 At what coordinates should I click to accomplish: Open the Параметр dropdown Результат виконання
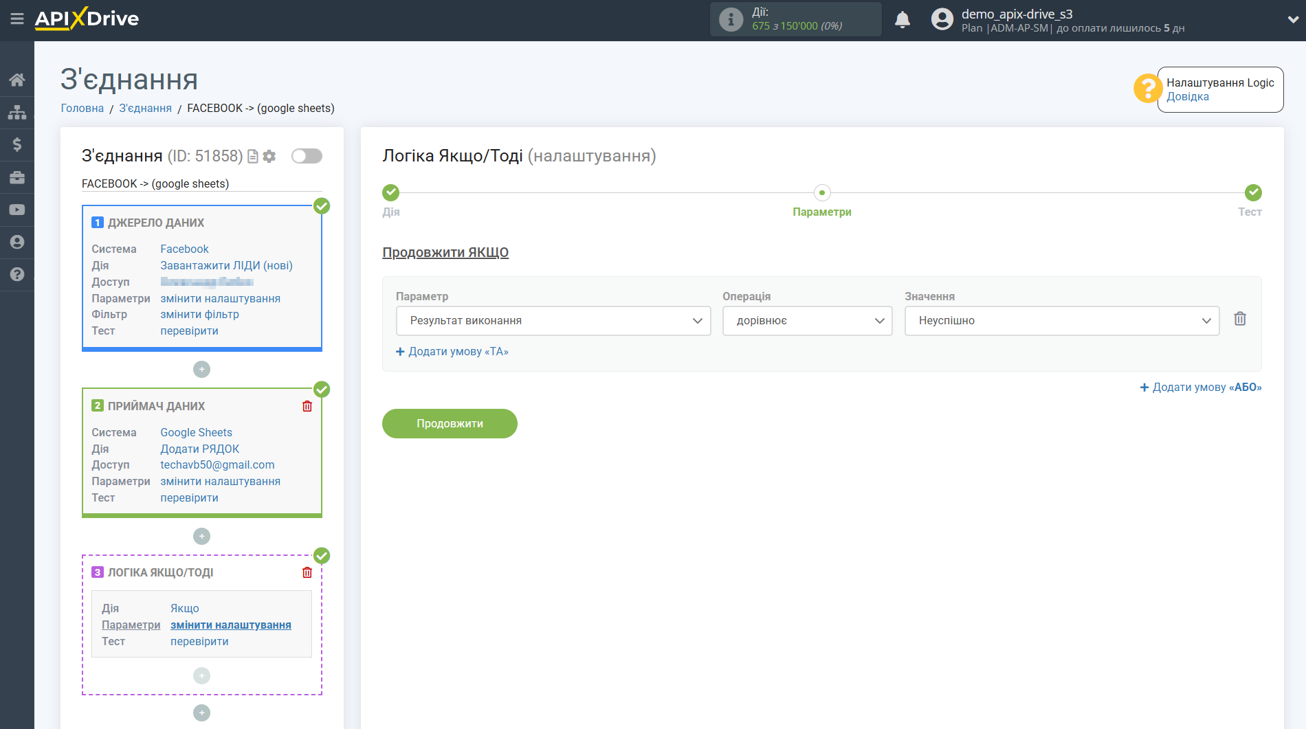(x=553, y=321)
